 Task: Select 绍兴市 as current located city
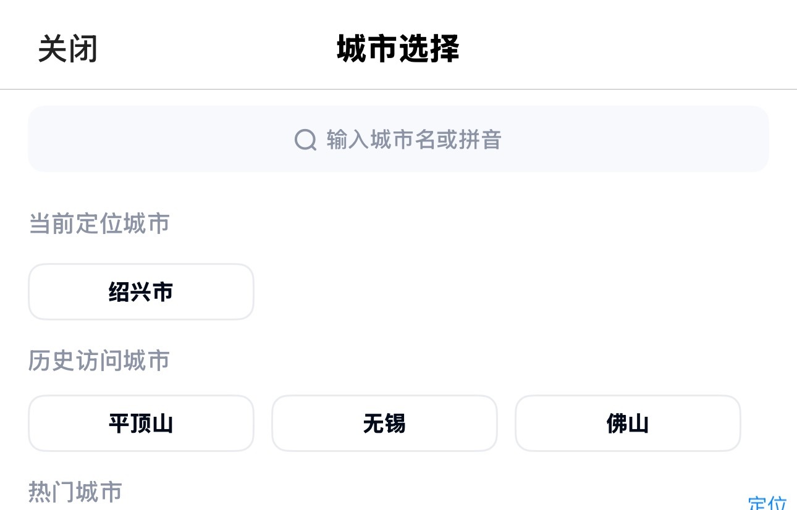[141, 292]
